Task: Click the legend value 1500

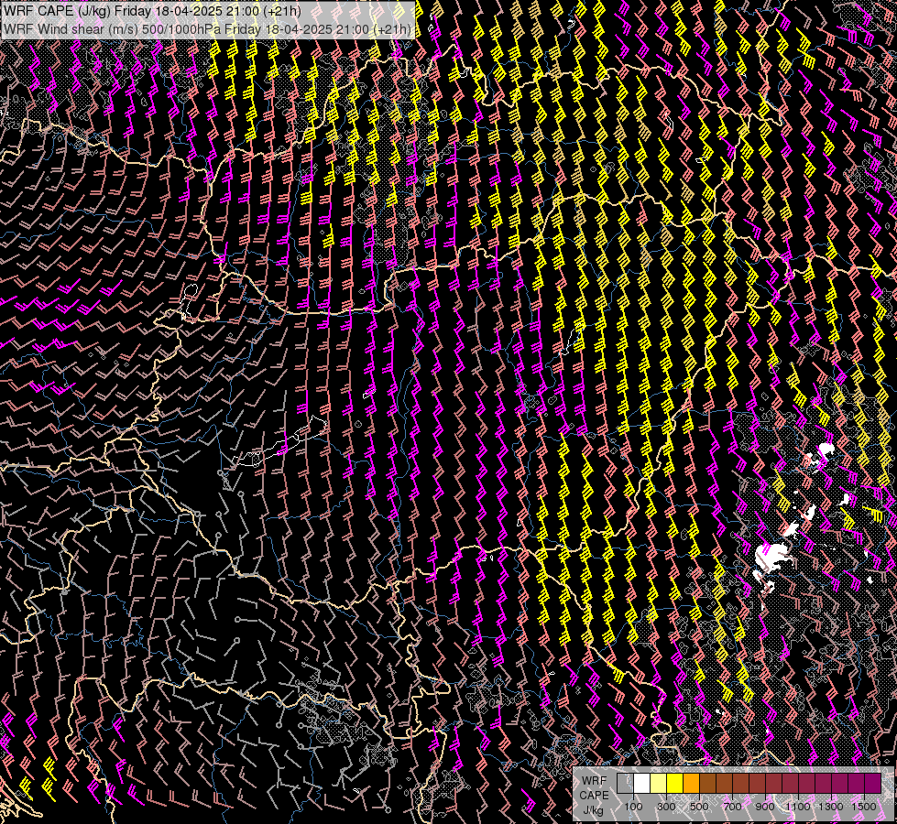Action: tap(864, 807)
